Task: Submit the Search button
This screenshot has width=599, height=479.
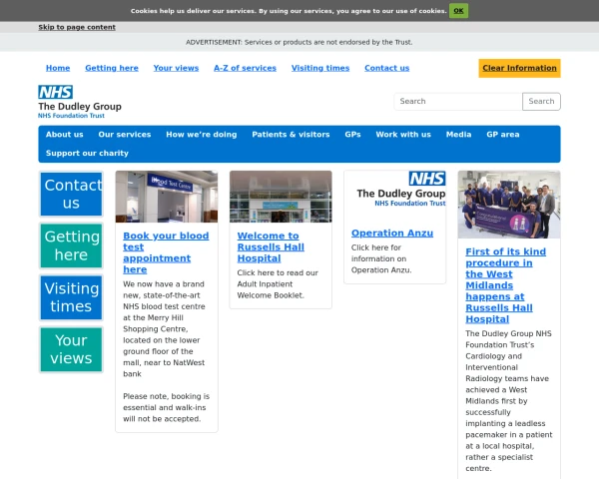Action: (x=541, y=101)
